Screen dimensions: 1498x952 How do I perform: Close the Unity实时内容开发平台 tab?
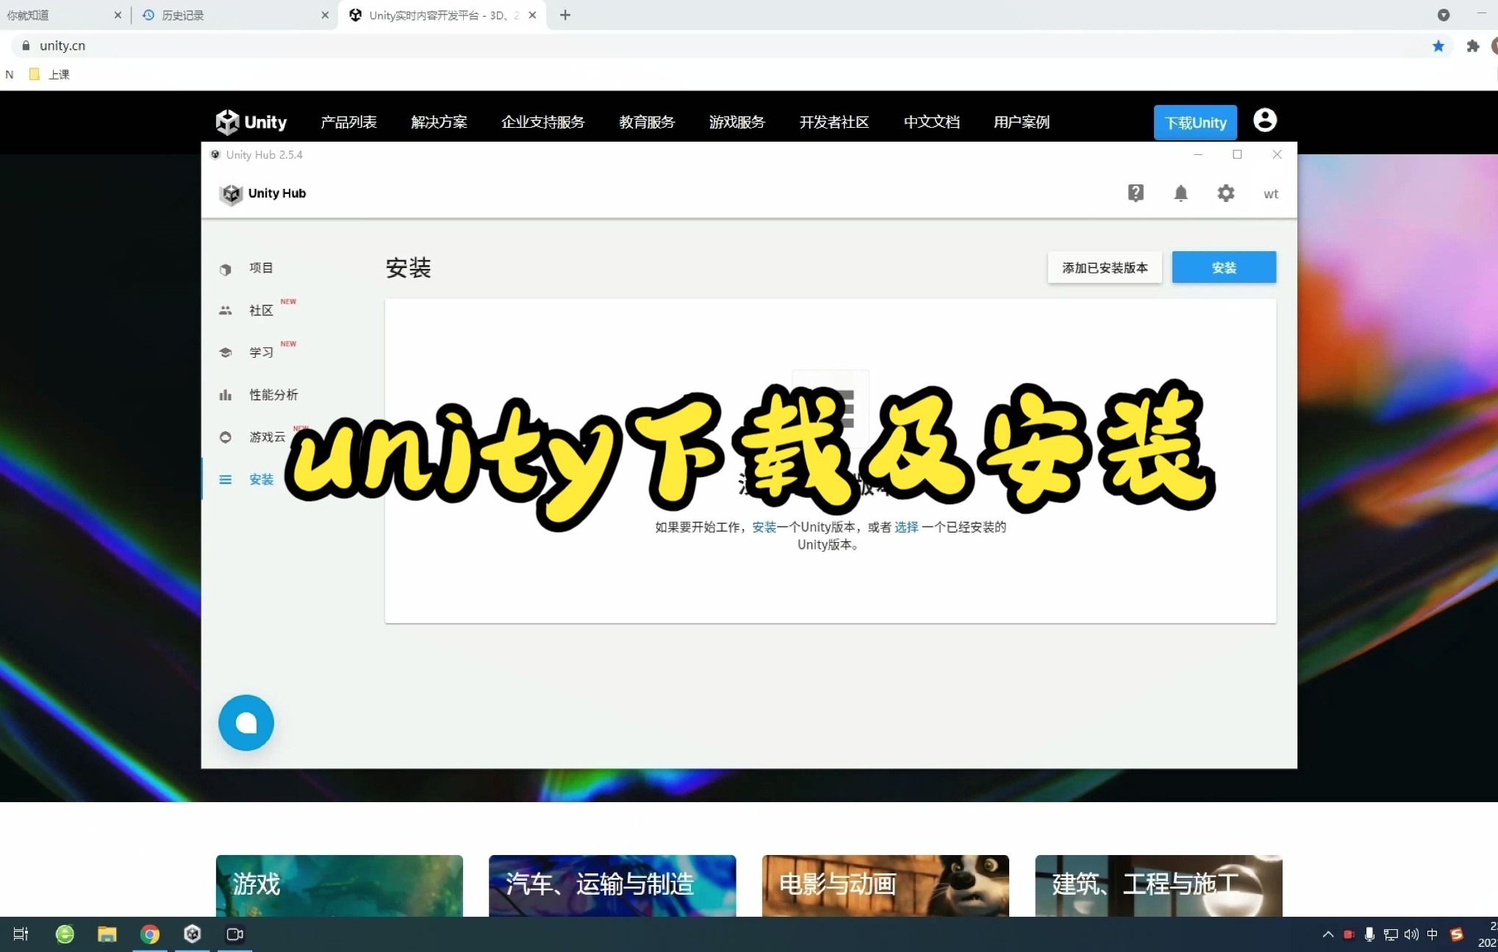point(532,15)
